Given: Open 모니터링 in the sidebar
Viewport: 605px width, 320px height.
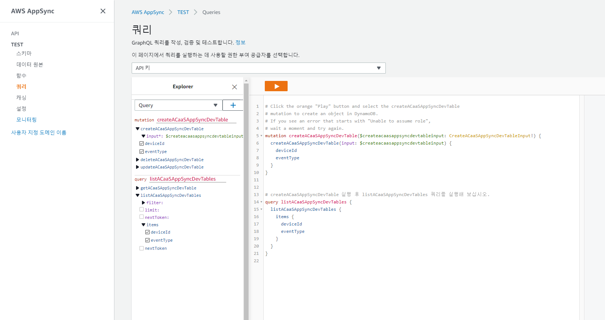Looking at the screenshot, I should [x=26, y=120].
